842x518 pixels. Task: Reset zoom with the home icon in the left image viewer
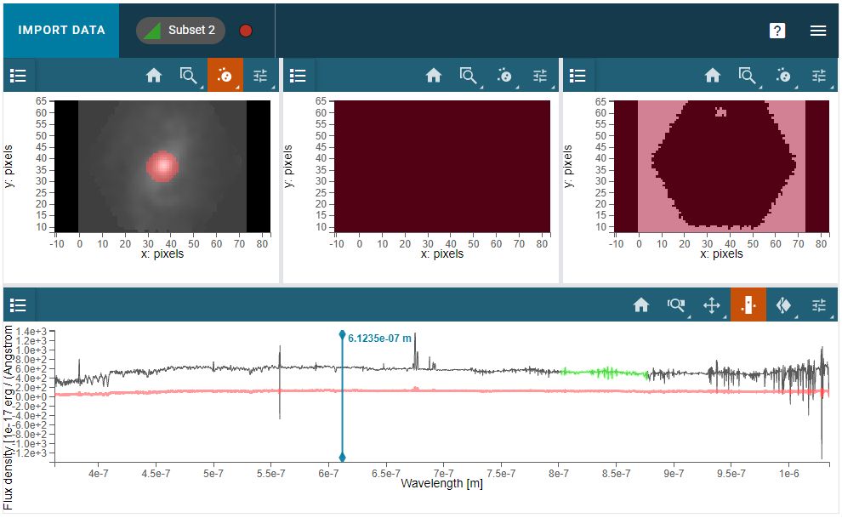pyautogui.click(x=154, y=75)
